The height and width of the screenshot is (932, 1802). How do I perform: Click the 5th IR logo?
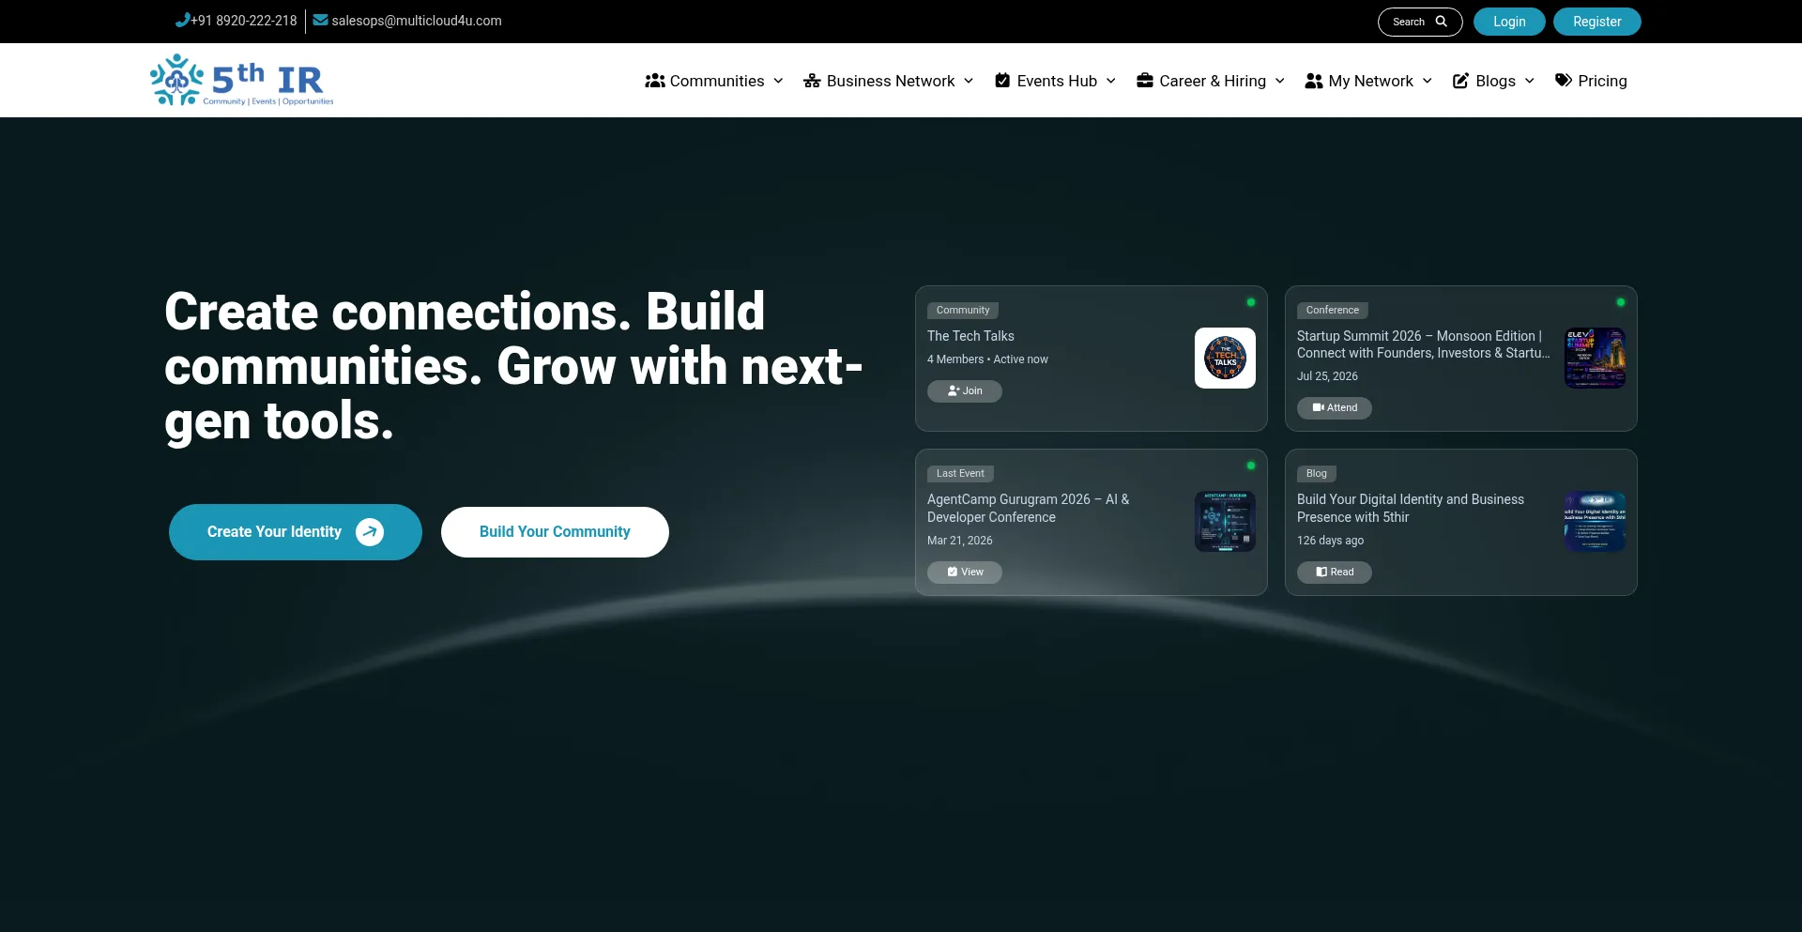pos(241,80)
